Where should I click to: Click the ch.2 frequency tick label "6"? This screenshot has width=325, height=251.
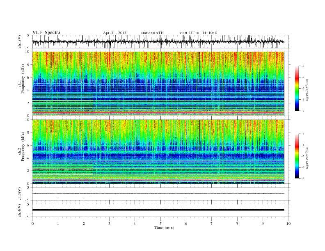tap(29, 145)
